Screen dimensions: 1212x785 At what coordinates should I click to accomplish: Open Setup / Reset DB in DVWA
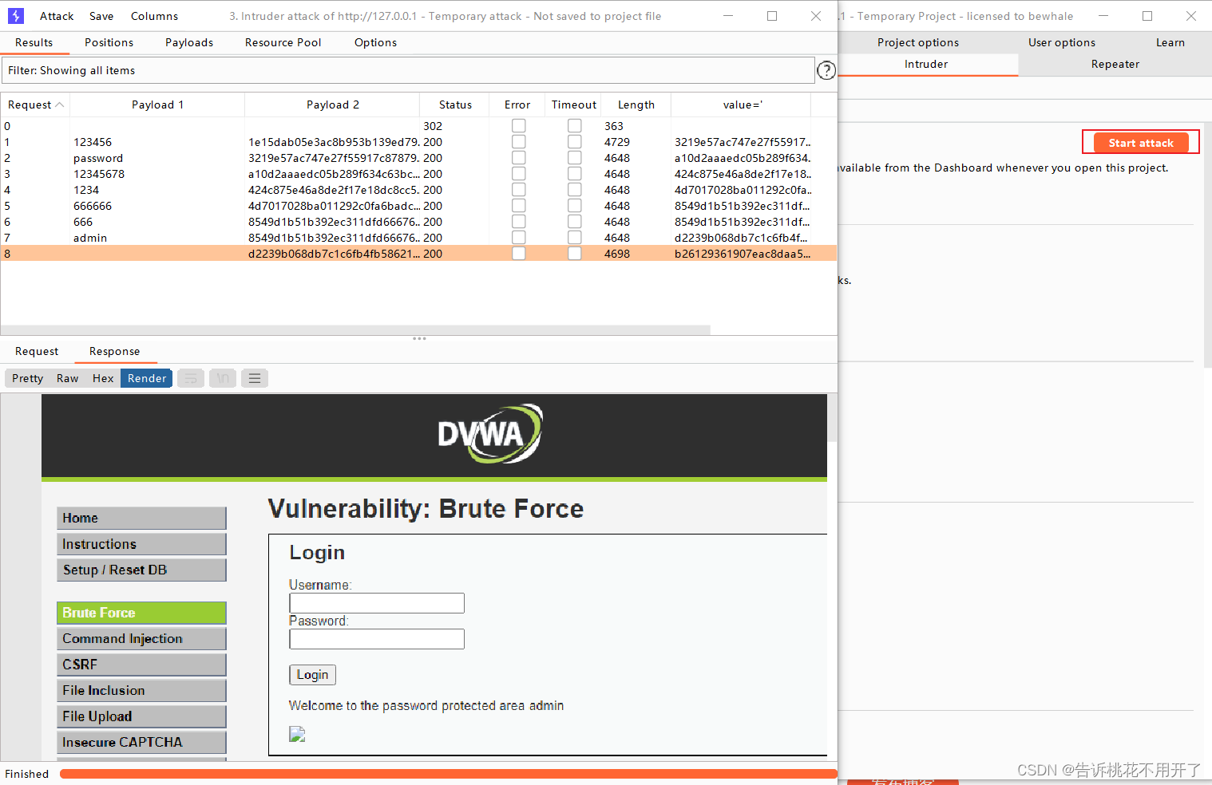[141, 570]
